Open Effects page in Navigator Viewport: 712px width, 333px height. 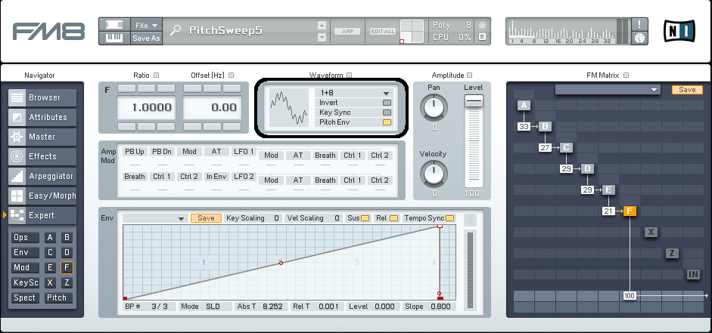click(x=42, y=157)
